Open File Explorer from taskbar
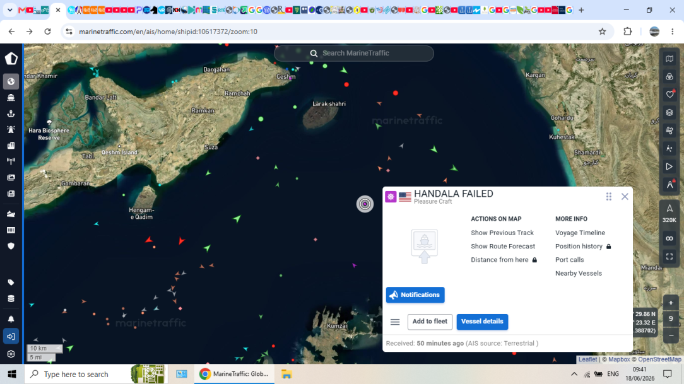This screenshot has width=684, height=384. [x=286, y=374]
